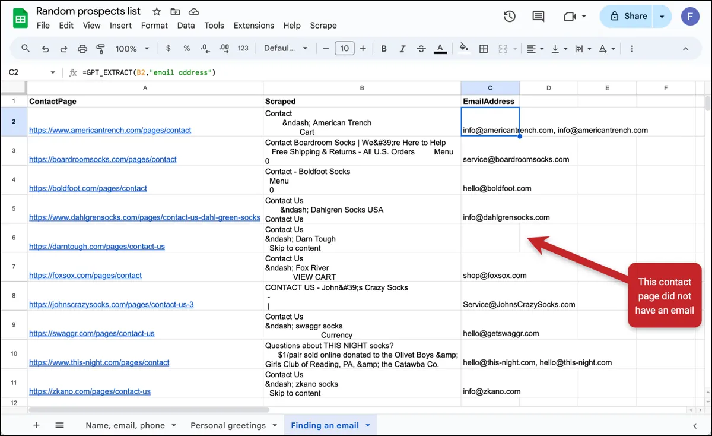The image size is (712, 436).
Task: Open the name box dropdown arrow
Action: pyautogui.click(x=53, y=72)
